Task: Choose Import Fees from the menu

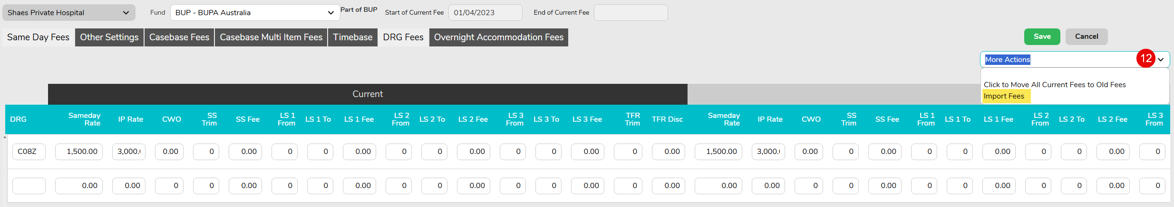Action: (x=1004, y=96)
